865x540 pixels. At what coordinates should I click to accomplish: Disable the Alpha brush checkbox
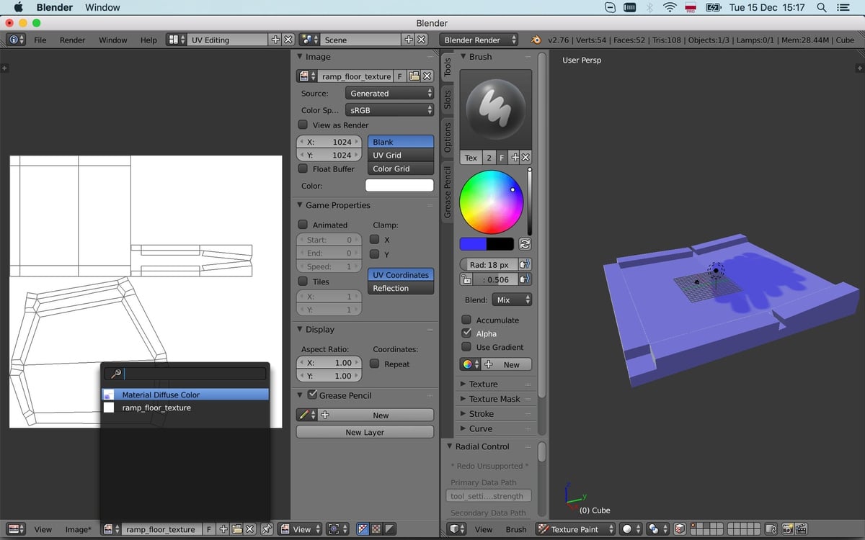[468, 333]
